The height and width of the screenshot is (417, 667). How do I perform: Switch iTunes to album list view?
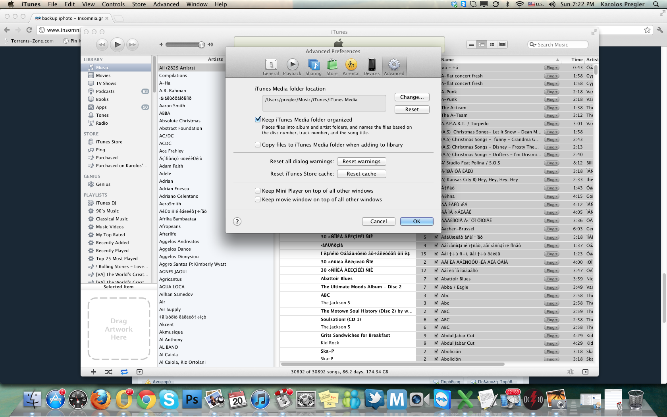point(482,44)
